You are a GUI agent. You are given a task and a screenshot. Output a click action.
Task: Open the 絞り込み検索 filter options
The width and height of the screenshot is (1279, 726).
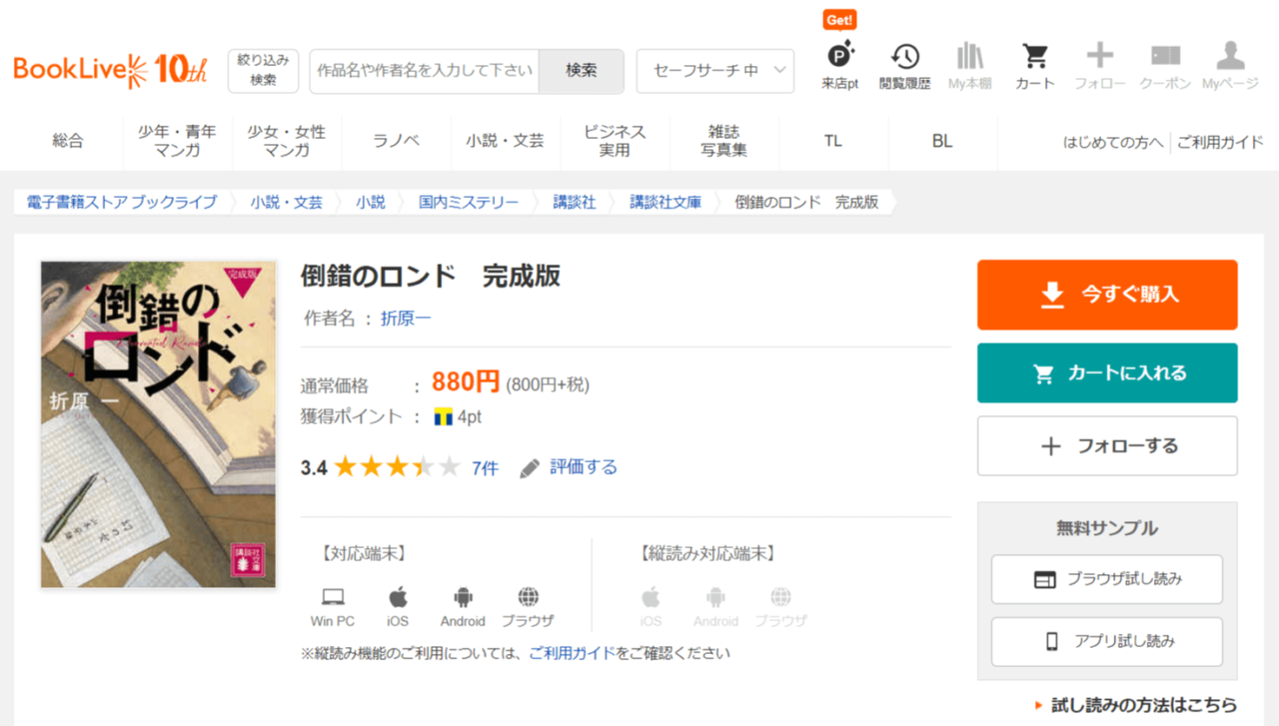click(x=263, y=71)
